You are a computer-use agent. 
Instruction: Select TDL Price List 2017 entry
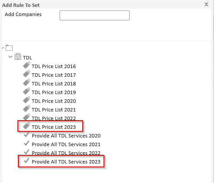point(54,75)
